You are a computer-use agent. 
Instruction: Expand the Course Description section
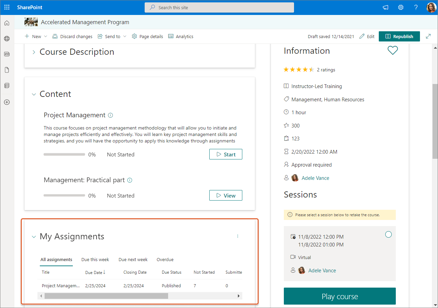coord(34,52)
